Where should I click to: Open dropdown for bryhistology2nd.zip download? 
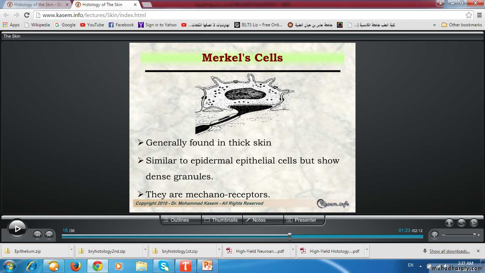coord(145,250)
